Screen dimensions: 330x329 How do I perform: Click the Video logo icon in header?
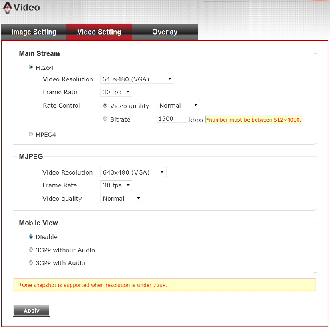tap(7, 7)
